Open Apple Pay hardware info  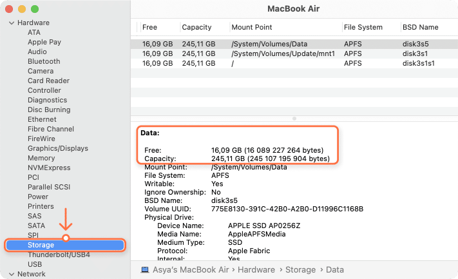coord(44,42)
